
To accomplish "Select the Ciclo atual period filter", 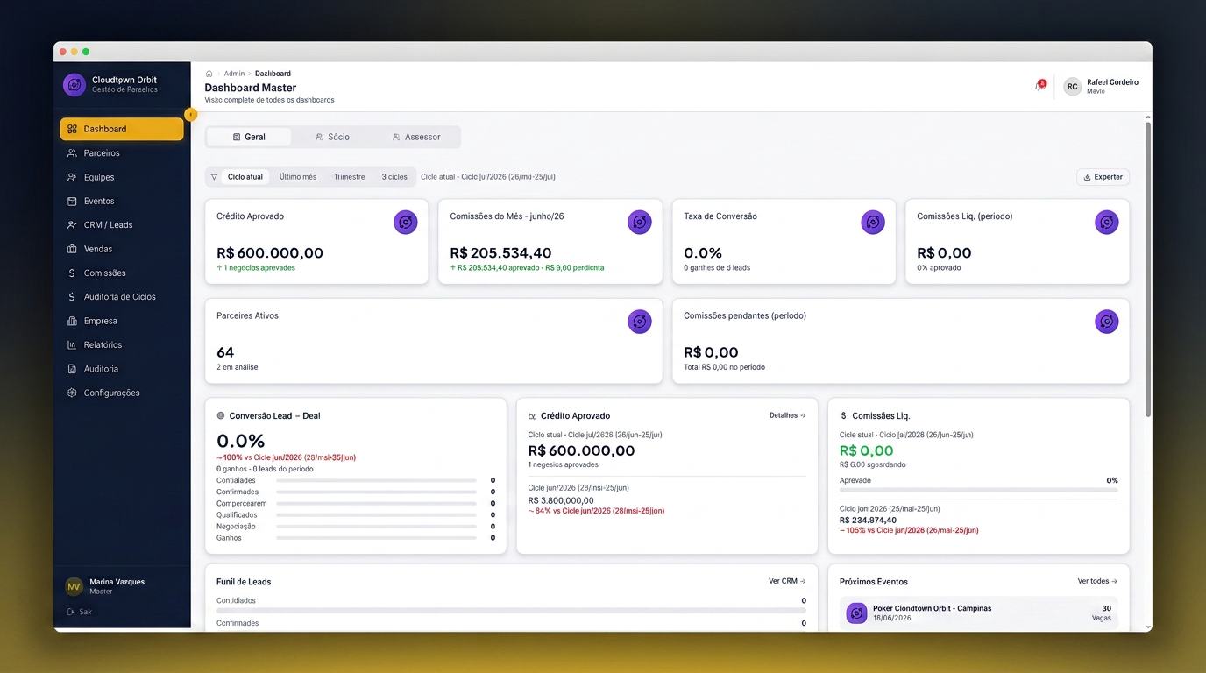I will (x=245, y=177).
